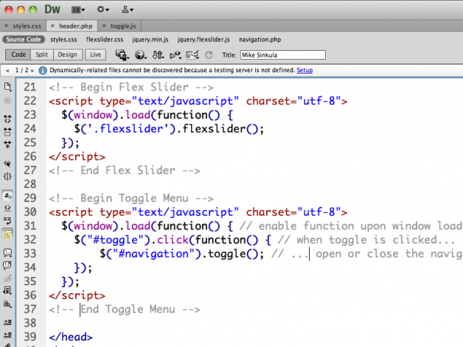
Task: Open the Extend Dreamweaver gear dropdown
Action: [102, 10]
